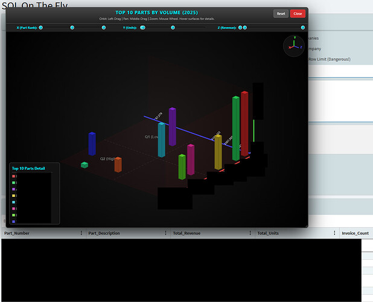Sort by the Part_Description column header
Viewport: 373px width, 302px height.
[x=104, y=233]
